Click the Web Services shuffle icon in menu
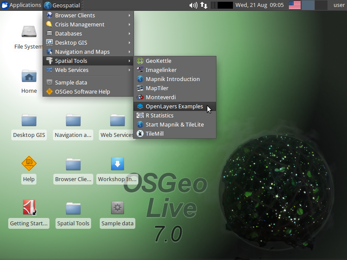 [x=49, y=70]
